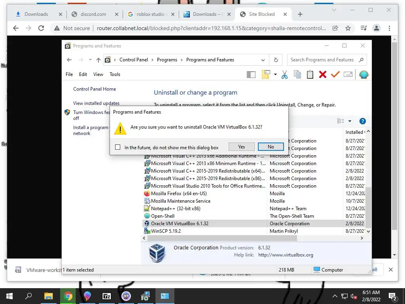Viewport: 405px width, 304px height.
Task: Click the Search Programs and Features field
Action: 322,60
